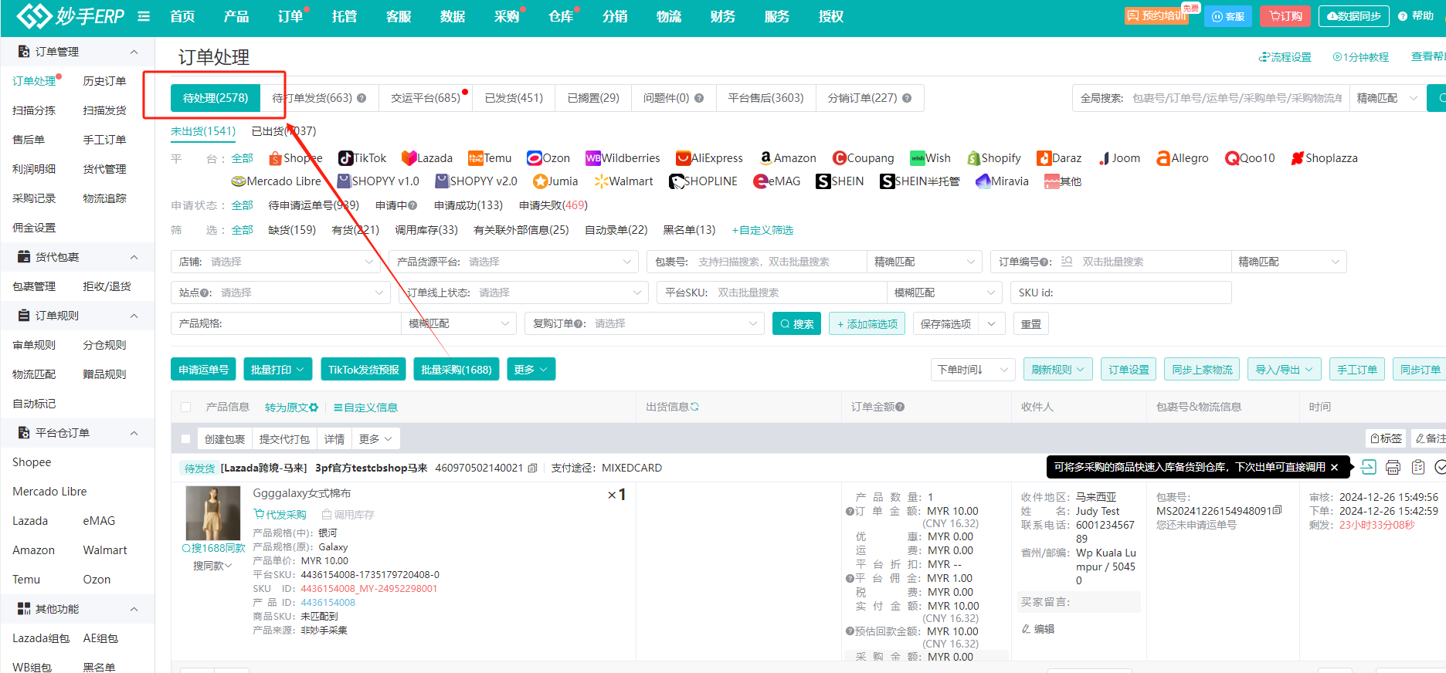This screenshot has width=1446, height=673.
Task: Open the 导入/导出 dropdown
Action: click(x=1285, y=370)
